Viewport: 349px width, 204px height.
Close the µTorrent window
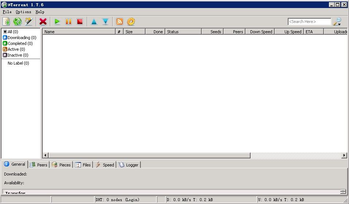[344, 5]
